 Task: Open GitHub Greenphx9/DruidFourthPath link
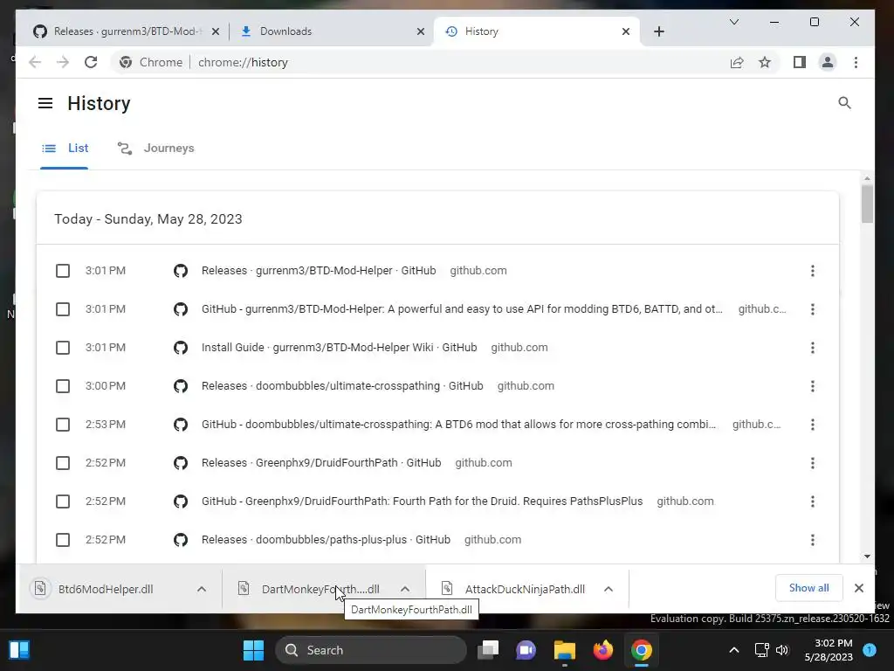422,502
